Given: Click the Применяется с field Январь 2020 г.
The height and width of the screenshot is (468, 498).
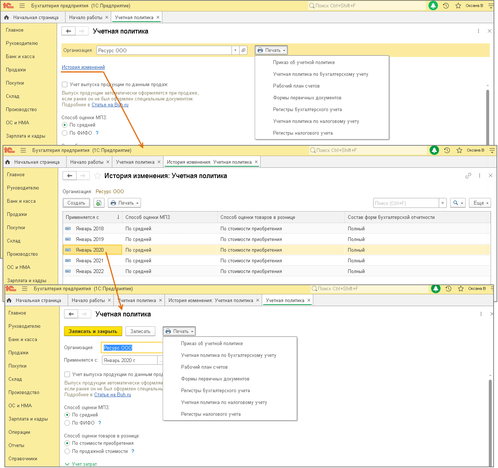Looking at the screenshot, I should pyautogui.click(x=130, y=361).
